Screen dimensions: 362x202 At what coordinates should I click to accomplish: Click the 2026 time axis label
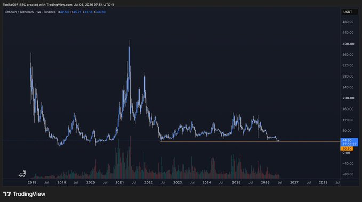click(x=265, y=182)
